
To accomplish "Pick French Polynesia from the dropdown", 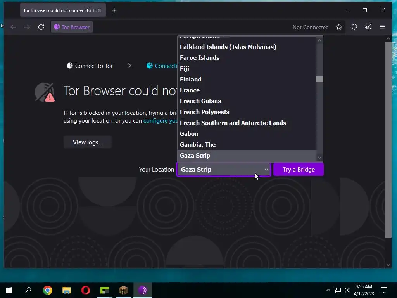I will tap(247, 112).
